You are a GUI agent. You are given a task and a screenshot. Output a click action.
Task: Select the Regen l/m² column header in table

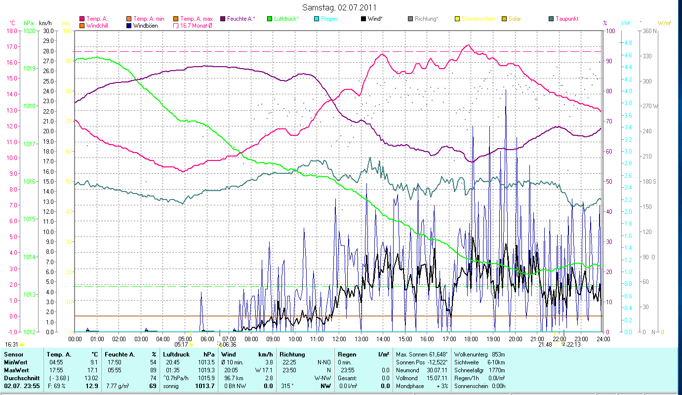coord(363,355)
